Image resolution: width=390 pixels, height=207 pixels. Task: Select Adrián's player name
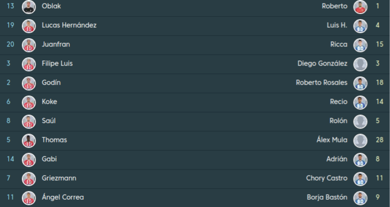click(x=337, y=159)
